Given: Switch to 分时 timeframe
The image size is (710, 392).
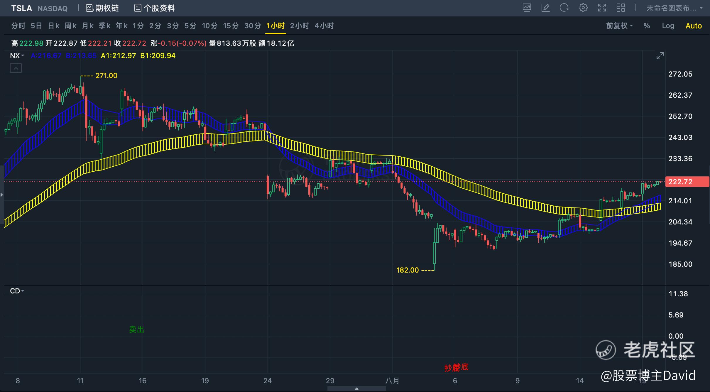Looking at the screenshot, I should click(x=18, y=26).
